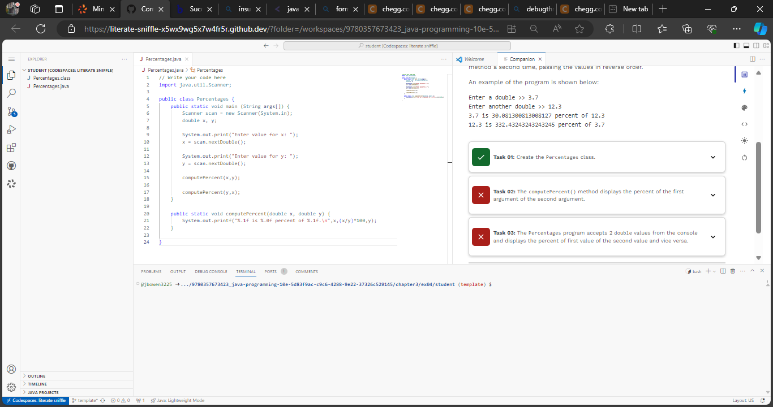Open the Extensions view
The width and height of the screenshot is (773, 407).
pos(11,147)
